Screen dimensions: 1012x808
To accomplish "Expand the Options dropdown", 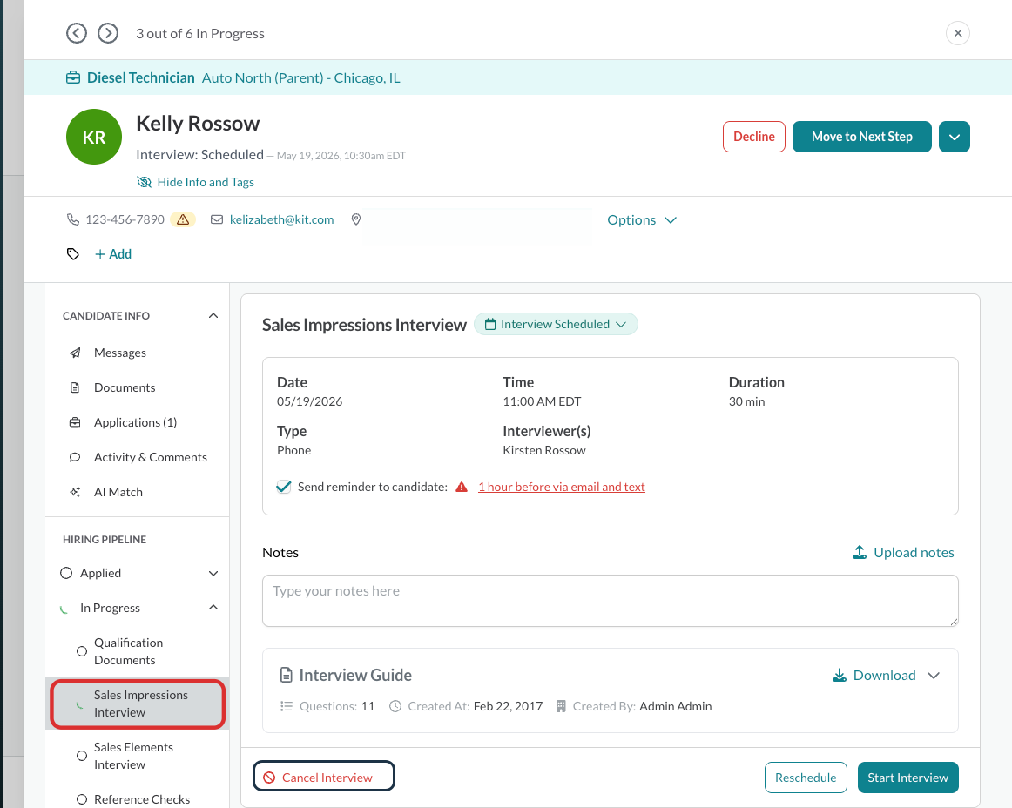I will tap(642, 220).
